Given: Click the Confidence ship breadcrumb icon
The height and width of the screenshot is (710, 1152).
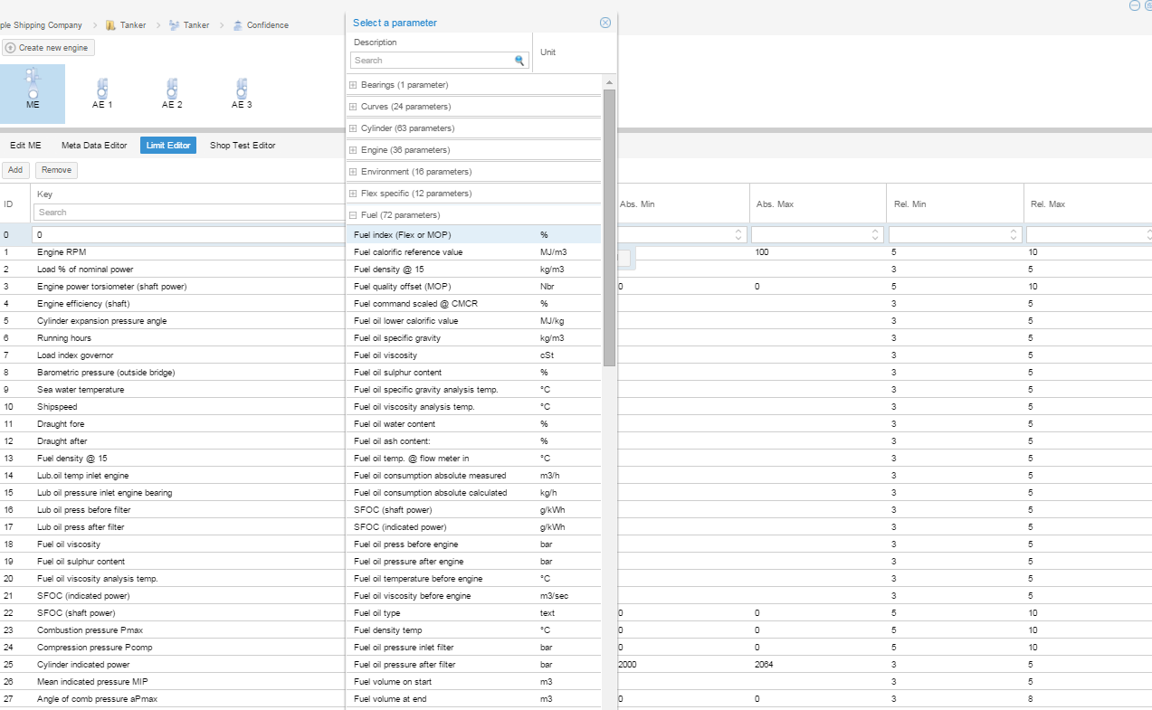Looking at the screenshot, I should click(238, 25).
